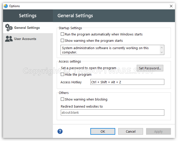Enable Show warning when blocking checkbox
This screenshot has width=178, height=141.
pyautogui.click(x=63, y=99)
